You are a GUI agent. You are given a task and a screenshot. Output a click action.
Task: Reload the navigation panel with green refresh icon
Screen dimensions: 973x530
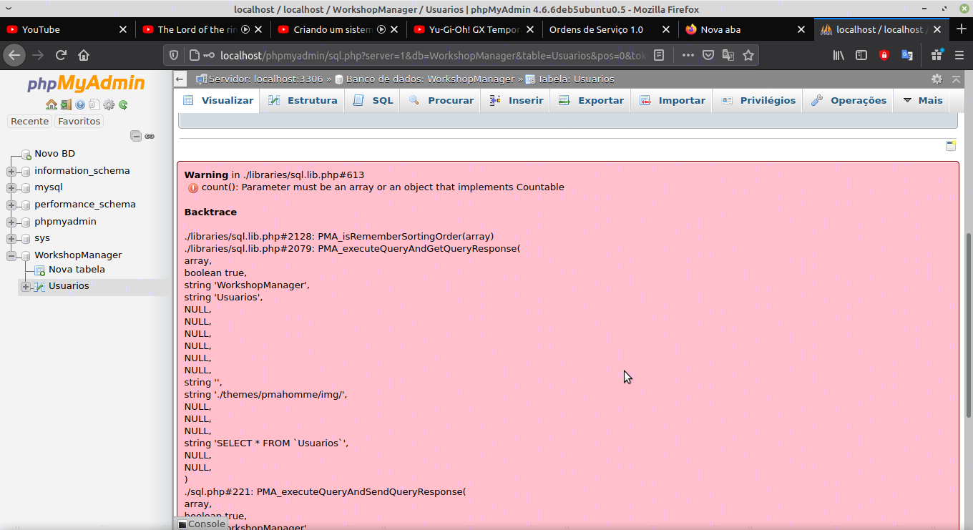tap(123, 104)
